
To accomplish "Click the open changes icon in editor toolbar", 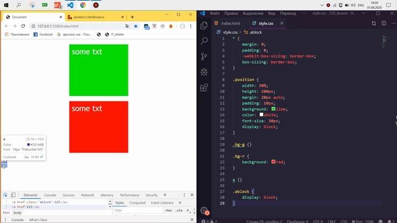I will coord(373,24).
